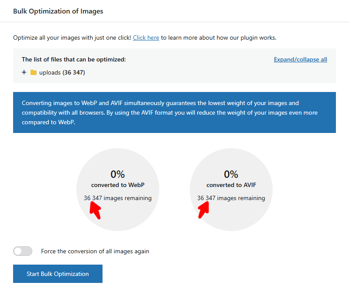
Task: Open the 'Click here' plugin info link
Action: pos(146,37)
